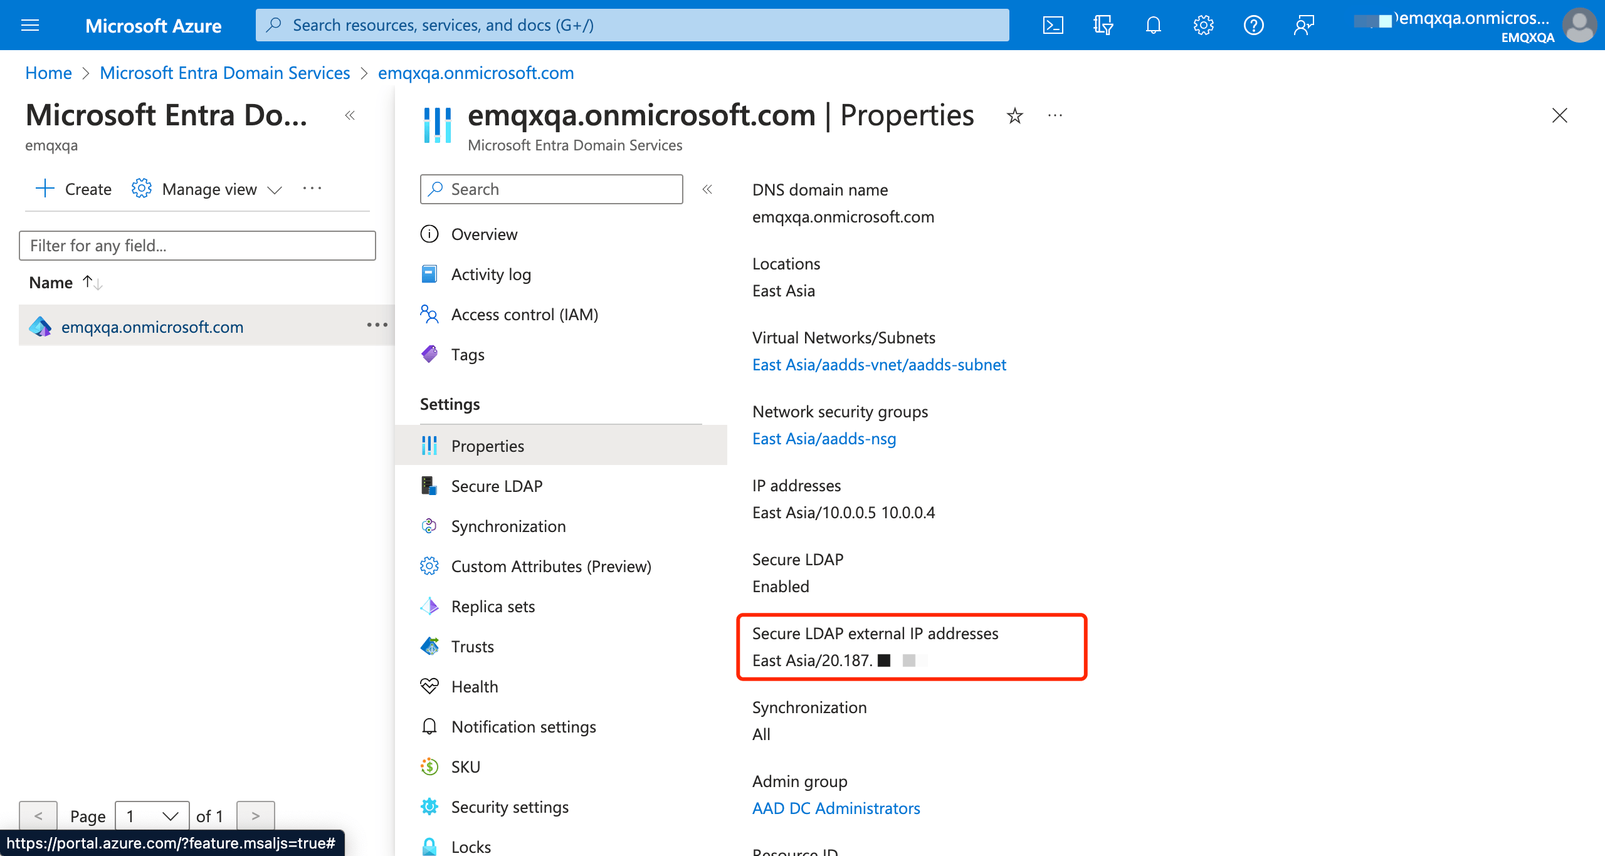
Task: Open the feedback icon in top bar
Action: (x=1303, y=25)
